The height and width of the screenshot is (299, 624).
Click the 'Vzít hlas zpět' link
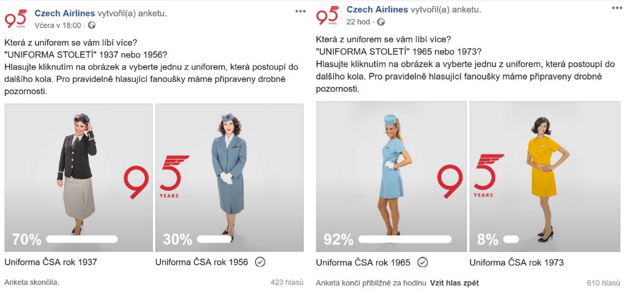point(454,283)
